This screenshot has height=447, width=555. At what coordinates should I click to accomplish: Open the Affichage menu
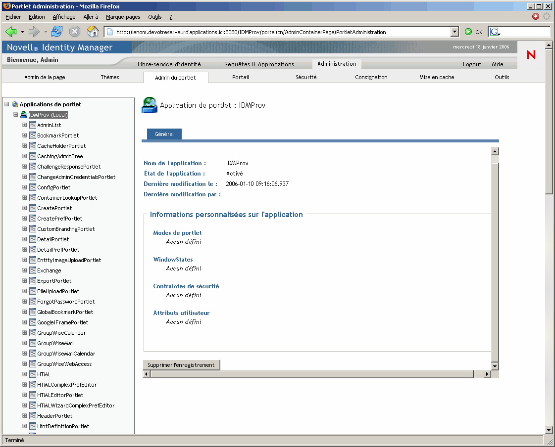click(64, 17)
